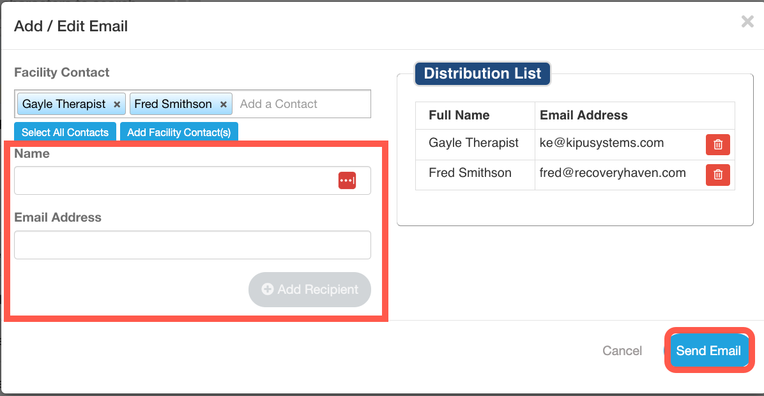
Task: Close the Add / Edit Email dialog
Action: click(x=747, y=22)
